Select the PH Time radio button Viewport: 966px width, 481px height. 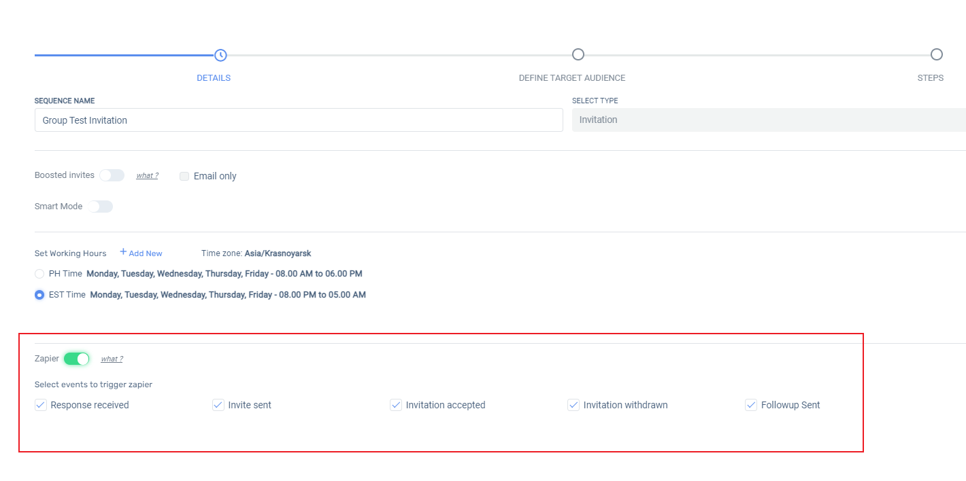click(39, 274)
